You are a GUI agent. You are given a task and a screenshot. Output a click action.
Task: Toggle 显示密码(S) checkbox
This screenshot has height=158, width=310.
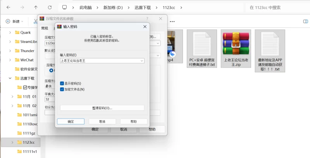coord(62,83)
